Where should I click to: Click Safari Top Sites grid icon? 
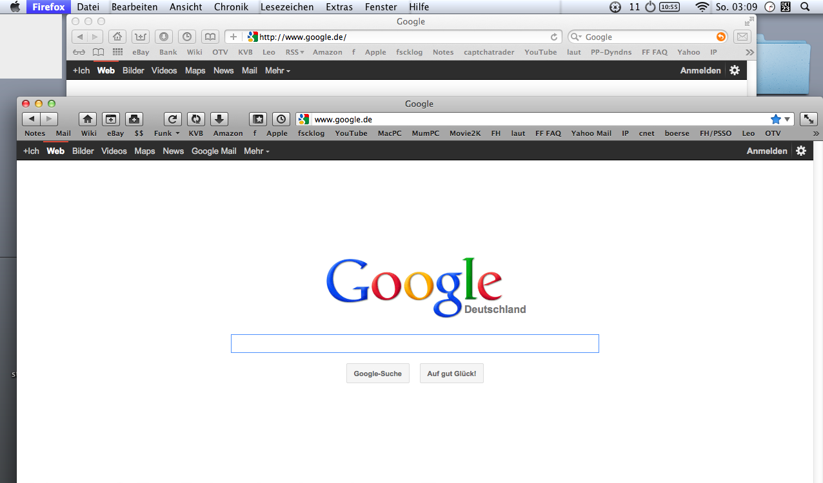coord(117,52)
